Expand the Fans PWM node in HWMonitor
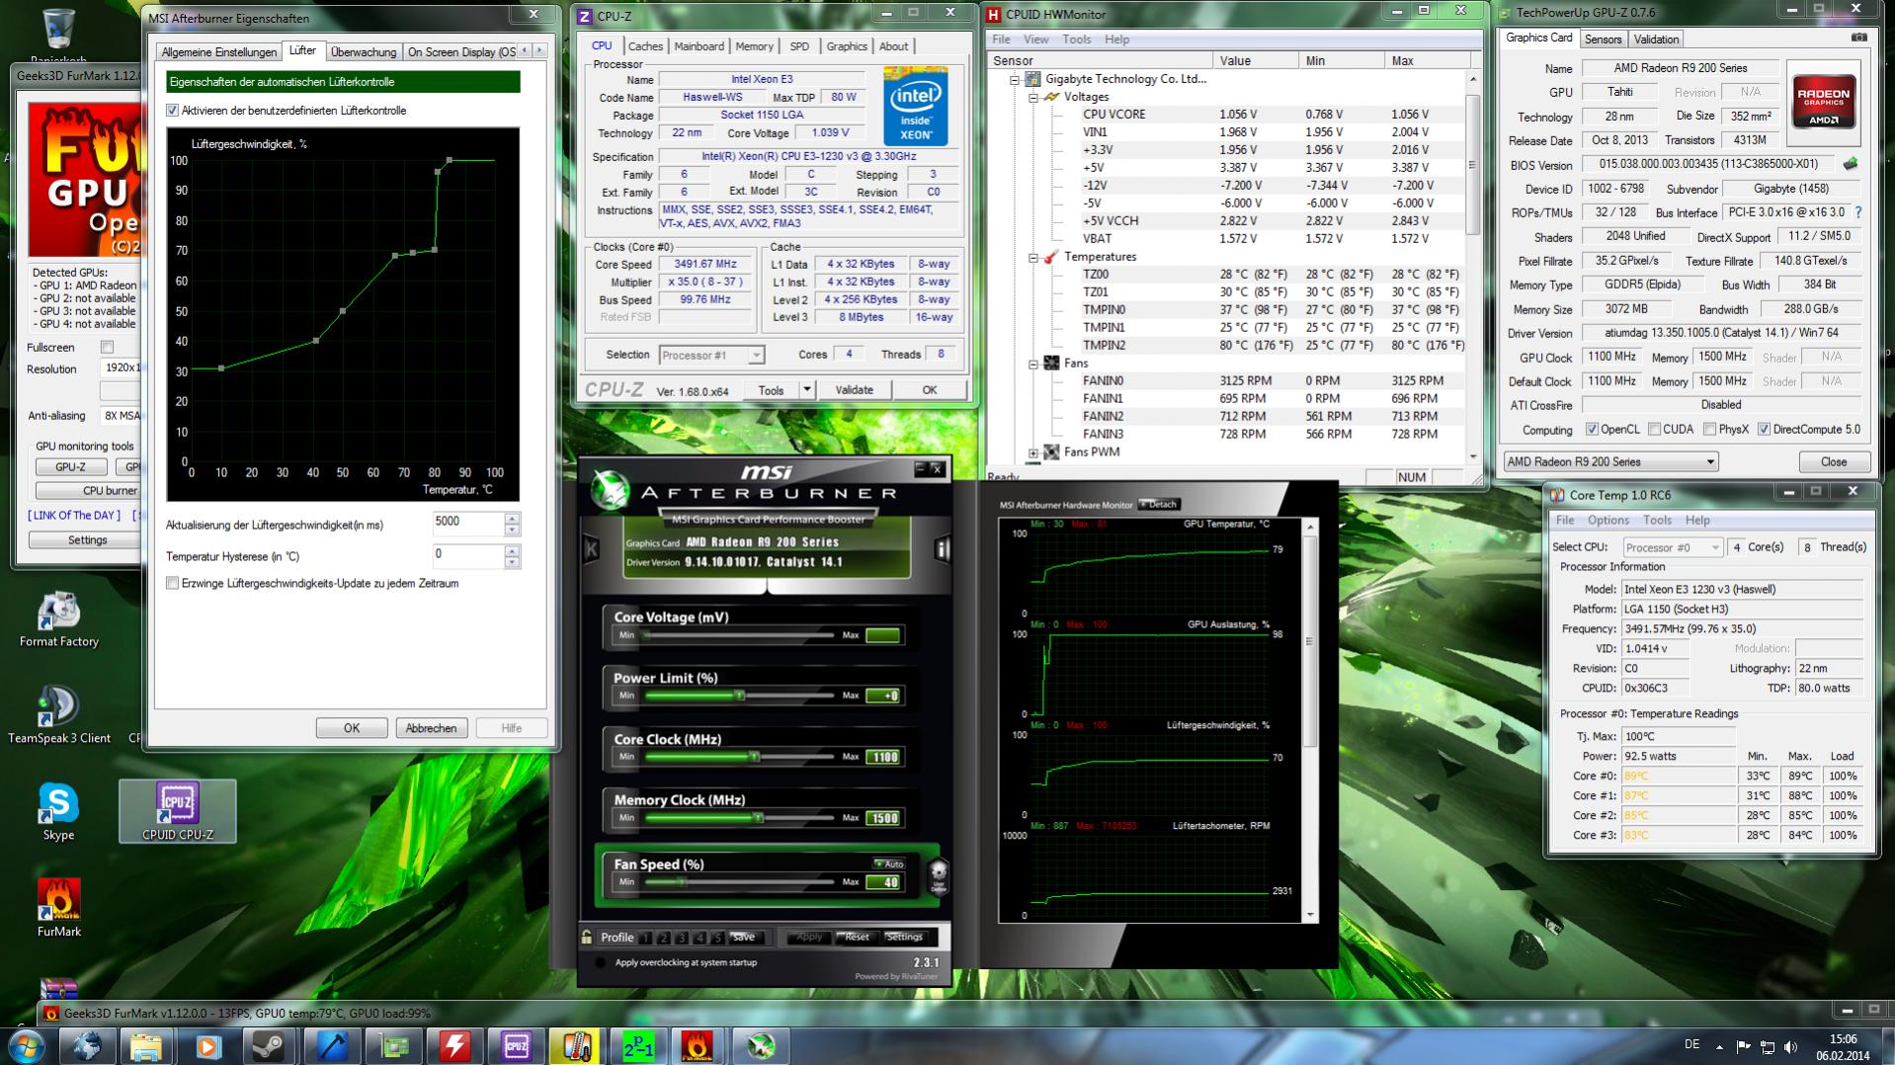The height and width of the screenshot is (1065, 1895). 1033,452
